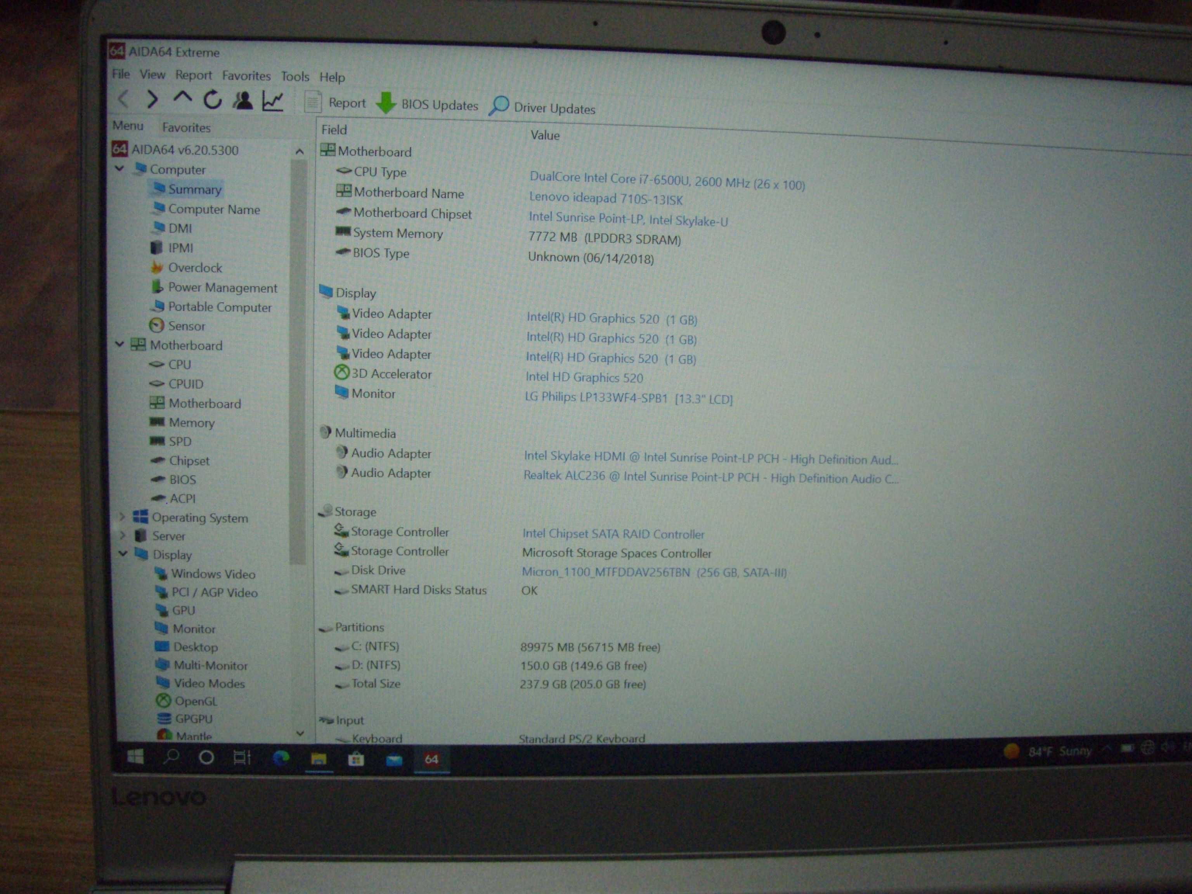Switch to the Menu panel tab

click(128, 126)
